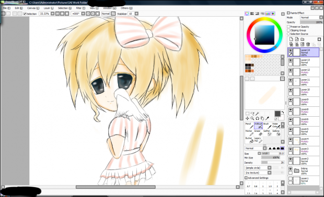Toggle the color wheel panel icon
The width and height of the screenshot is (324, 197).
tap(247, 14)
